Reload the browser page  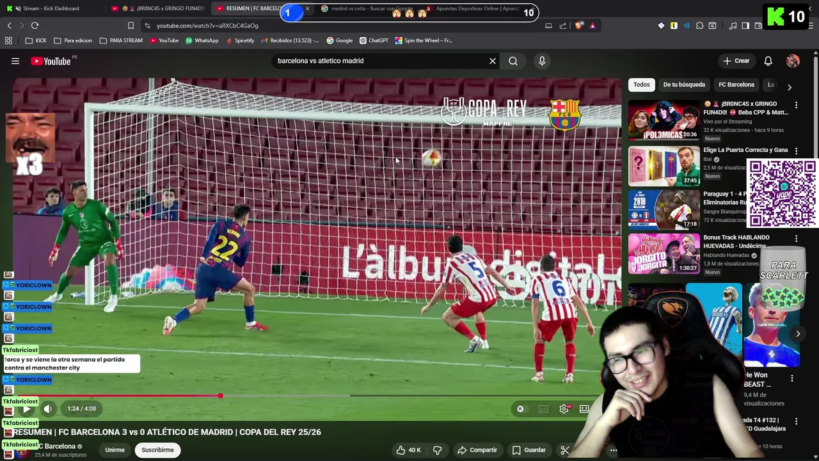[35, 26]
